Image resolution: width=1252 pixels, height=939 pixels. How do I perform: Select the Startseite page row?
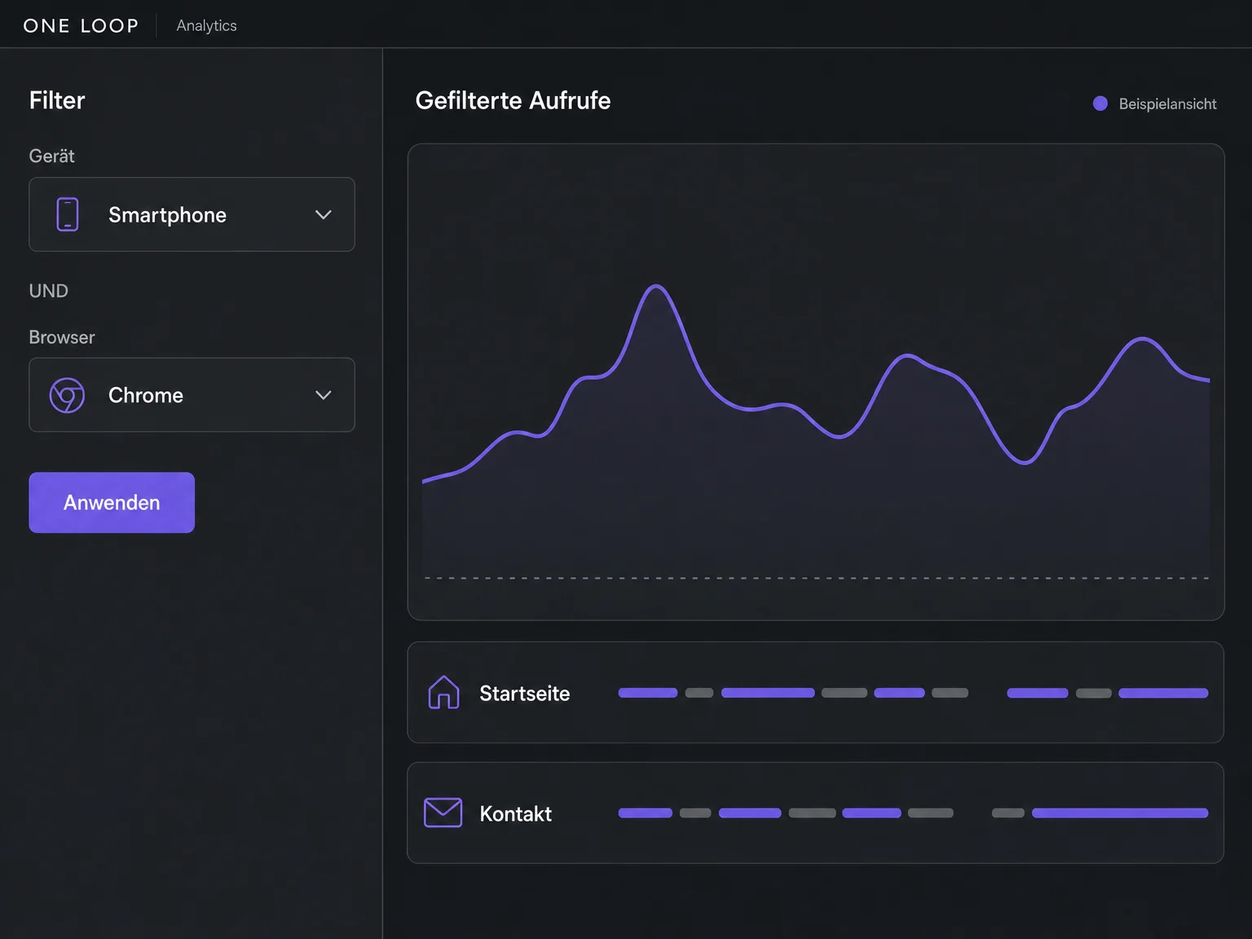tap(815, 692)
